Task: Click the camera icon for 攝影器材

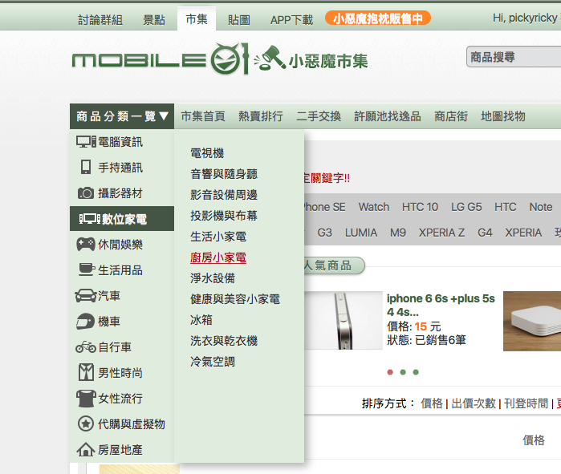Action: 86,193
